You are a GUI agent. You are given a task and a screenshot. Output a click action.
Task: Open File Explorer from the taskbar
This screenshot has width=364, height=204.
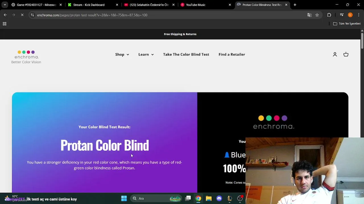209,198
